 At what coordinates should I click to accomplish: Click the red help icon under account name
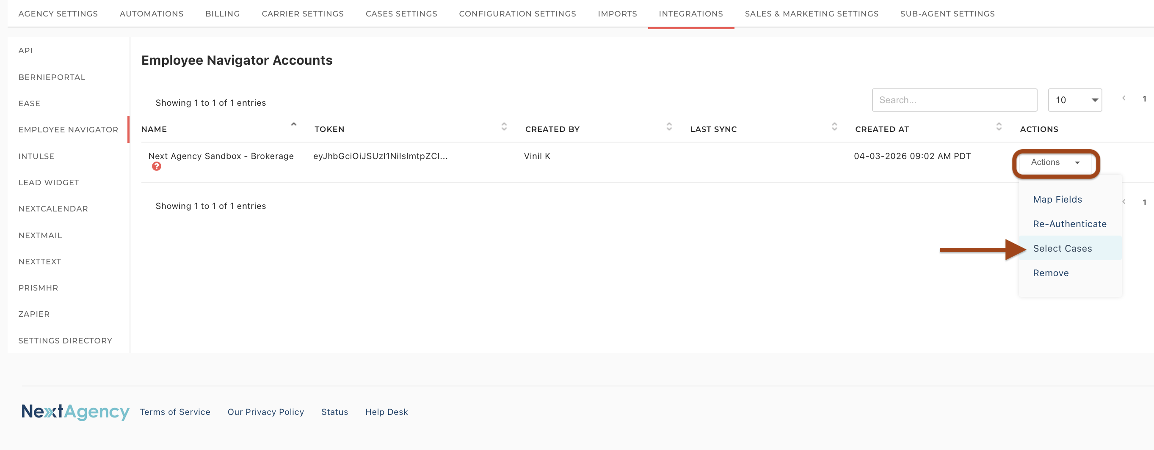(156, 167)
